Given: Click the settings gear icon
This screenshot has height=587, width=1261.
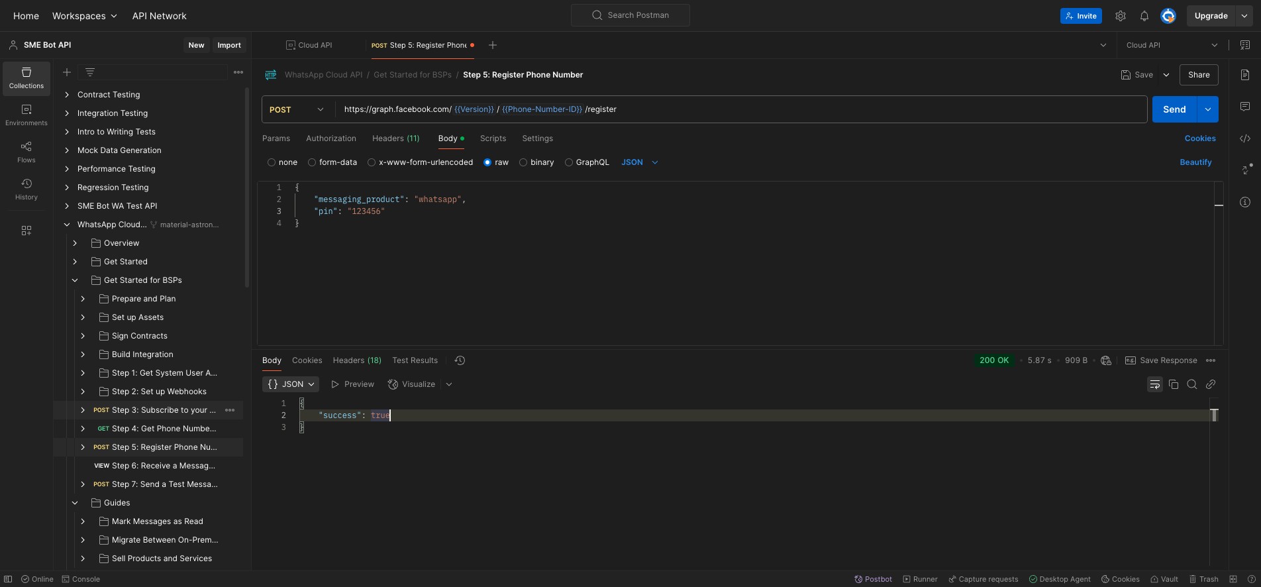Looking at the screenshot, I should 1121,16.
